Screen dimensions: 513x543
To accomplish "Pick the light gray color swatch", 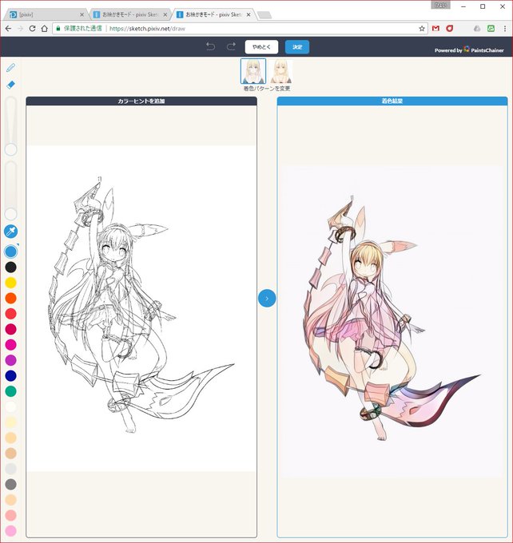I will (x=10, y=469).
